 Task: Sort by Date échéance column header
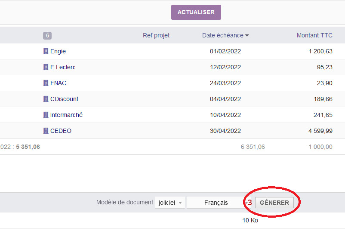click(223, 35)
